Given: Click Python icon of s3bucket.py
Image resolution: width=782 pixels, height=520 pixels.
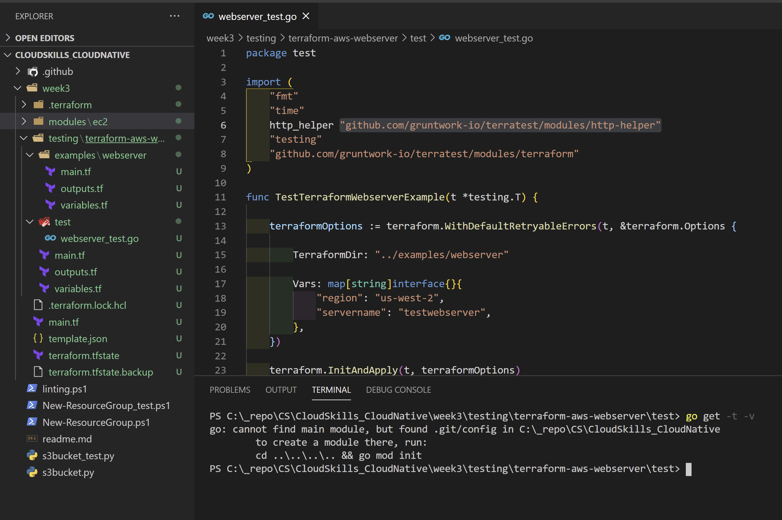Looking at the screenshot, I should (32, 472).
